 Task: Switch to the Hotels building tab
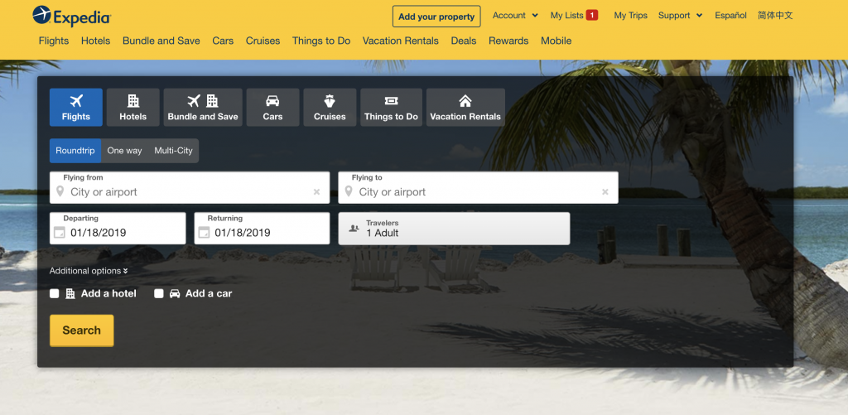coord(133,107)
